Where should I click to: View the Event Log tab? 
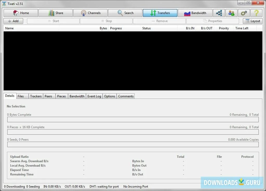point(94,96)
